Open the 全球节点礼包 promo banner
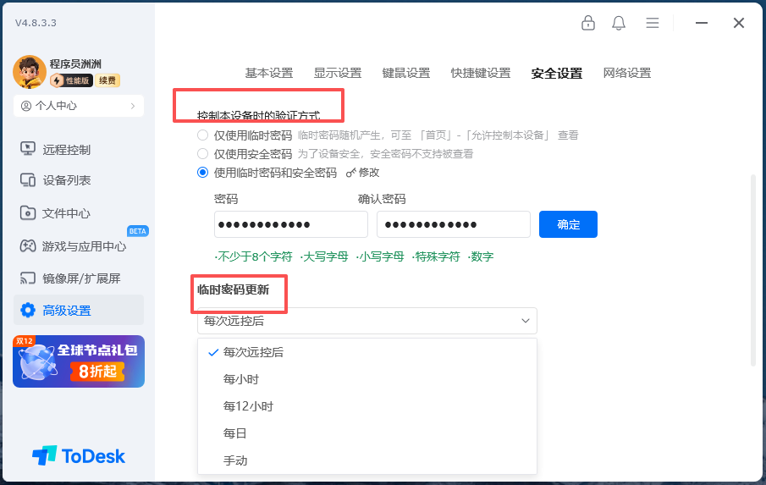This screenshot has height=485, width=766. point(79,361)
